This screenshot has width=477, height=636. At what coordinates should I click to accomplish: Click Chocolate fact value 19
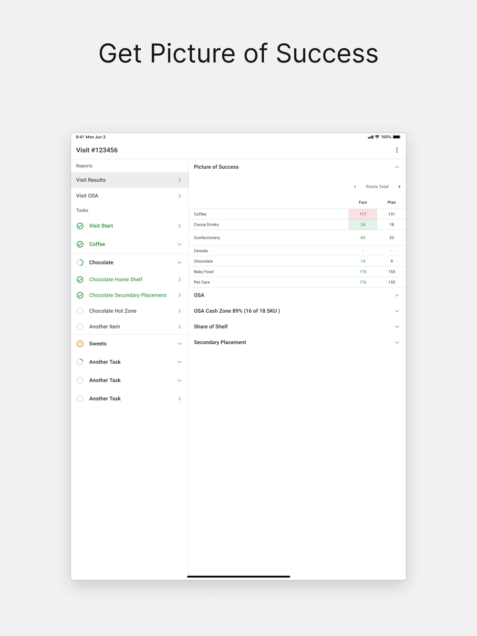point(363,261)
